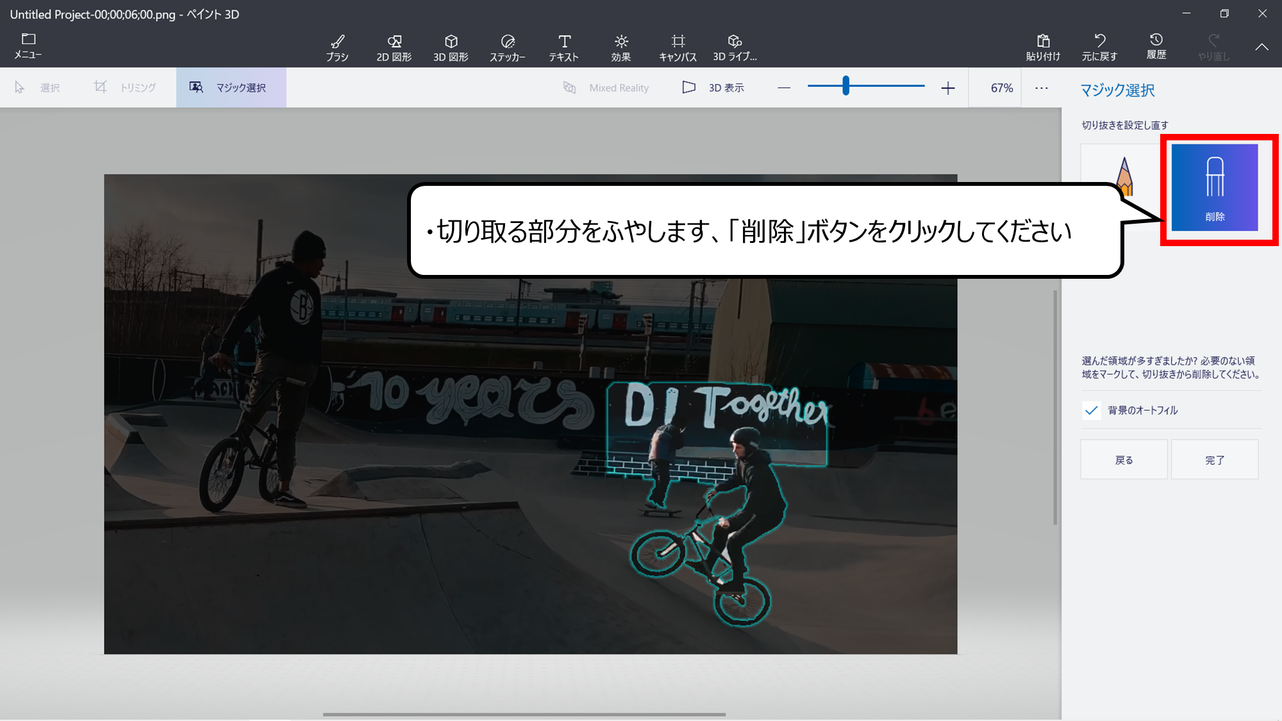
Task: Zoom out with the minus button
Action: (784, 88)
